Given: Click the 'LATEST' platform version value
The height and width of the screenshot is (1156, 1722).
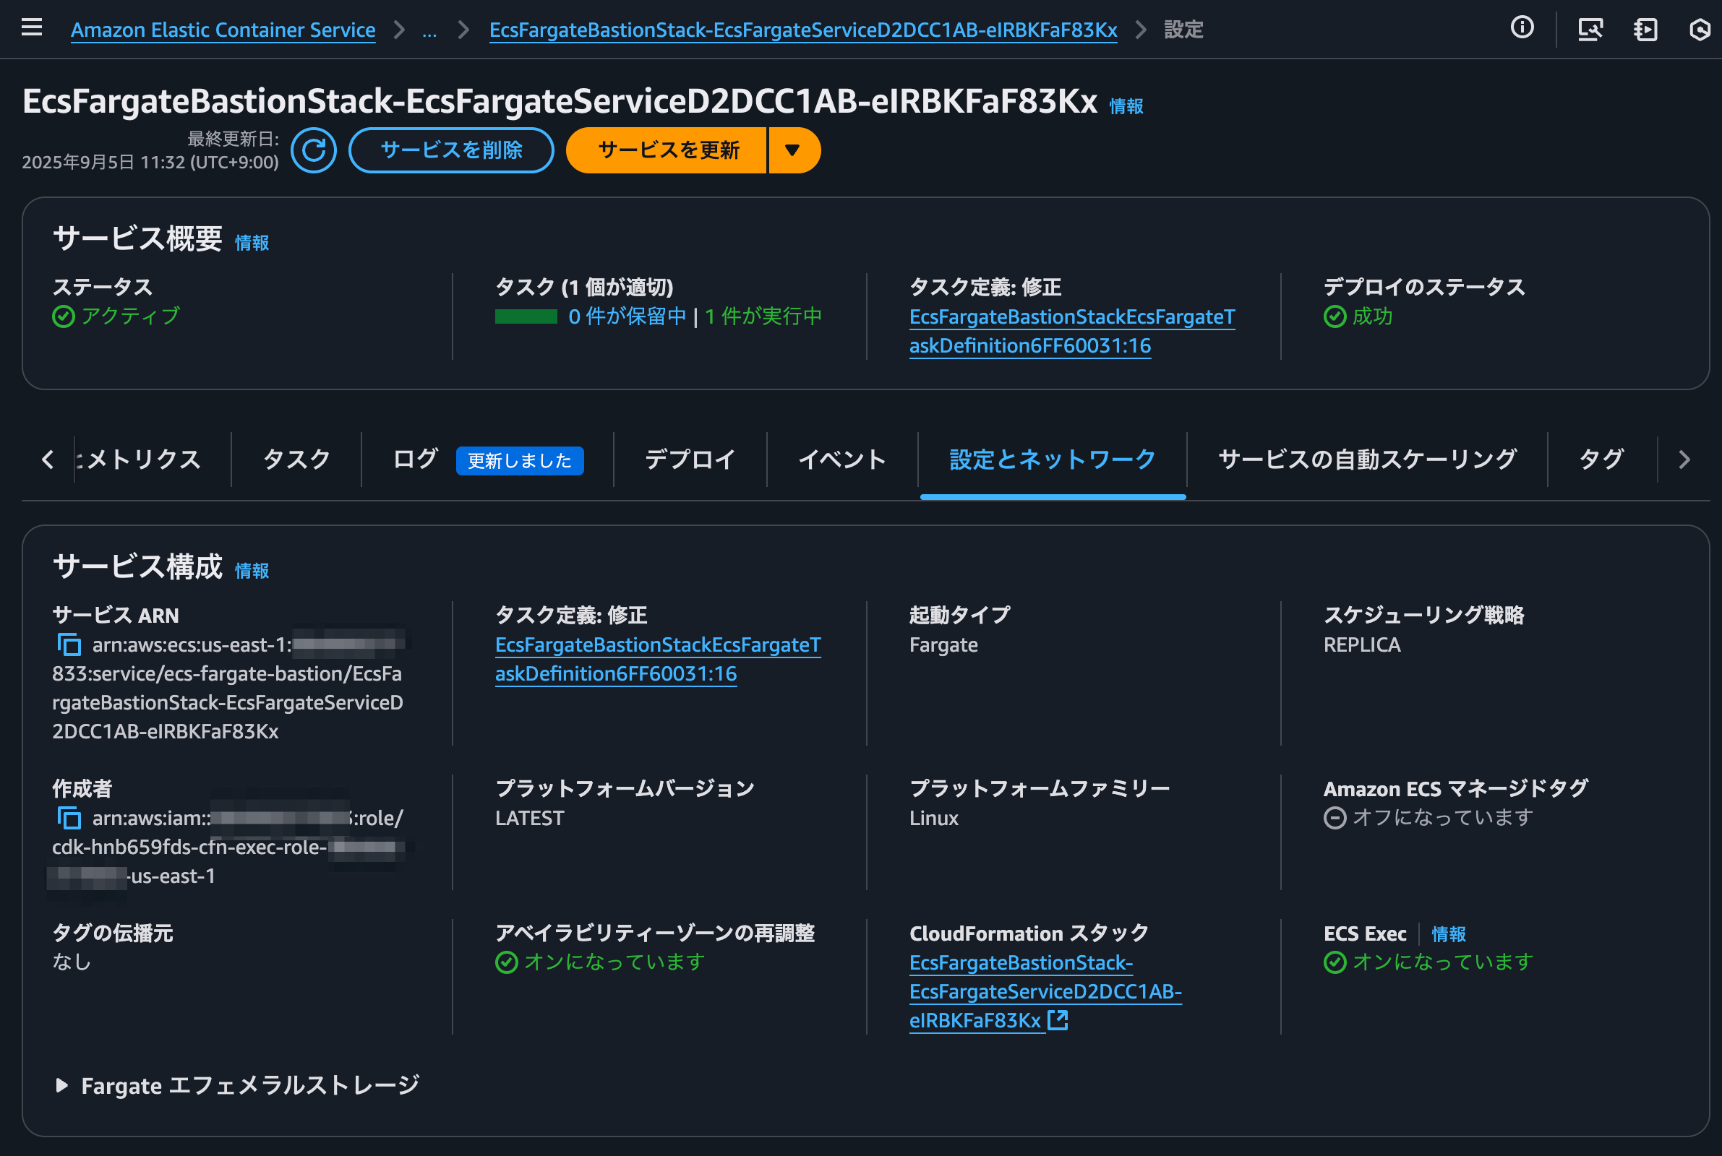Looking at the screenshot, I should pos(529,819).
